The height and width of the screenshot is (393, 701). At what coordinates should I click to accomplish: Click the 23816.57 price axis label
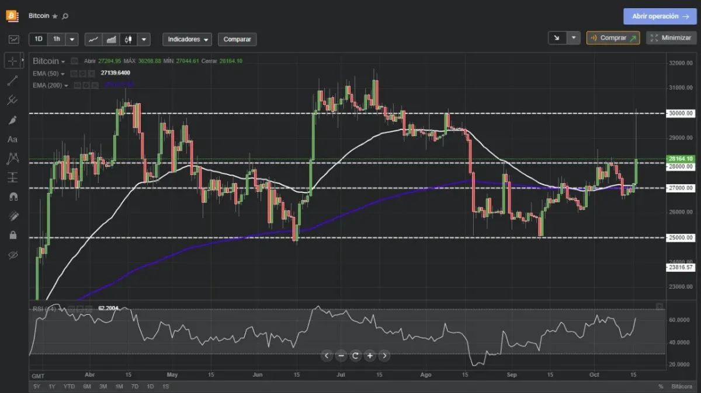(x=681, y=268)
